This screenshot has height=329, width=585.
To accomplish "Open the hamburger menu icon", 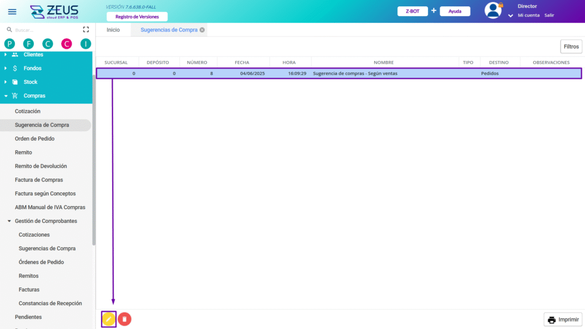I will click(12, 11).
